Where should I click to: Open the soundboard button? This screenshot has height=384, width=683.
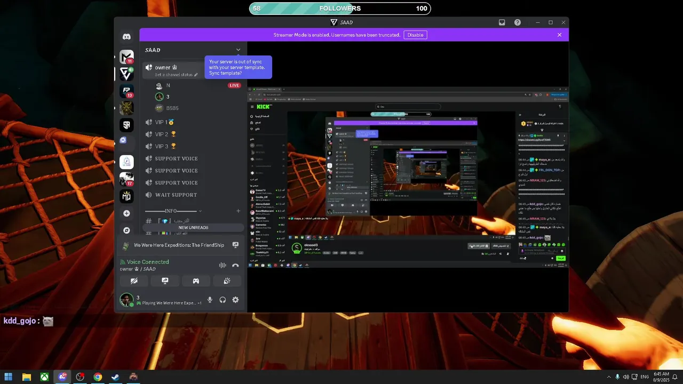pyautogui.click(x=227, y=281)
